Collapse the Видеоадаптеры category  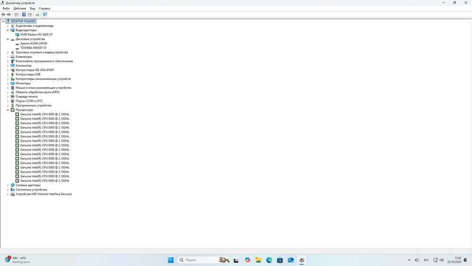[8, 30]
